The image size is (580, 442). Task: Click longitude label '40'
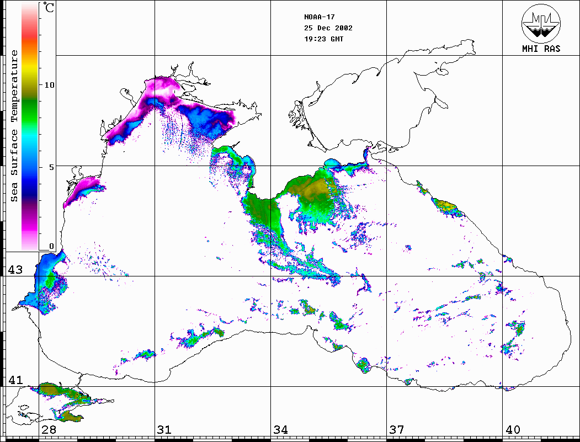513,429
